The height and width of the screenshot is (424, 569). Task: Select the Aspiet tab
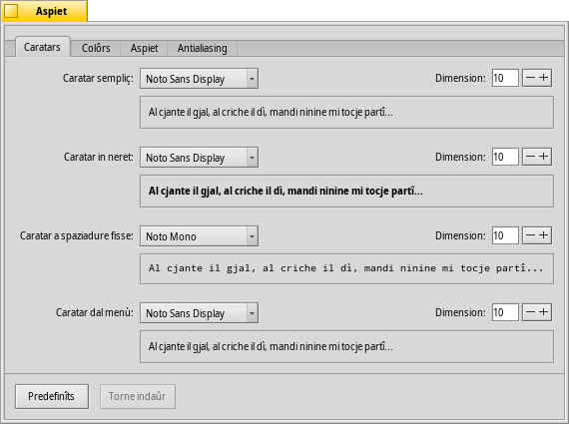[144, 48]
